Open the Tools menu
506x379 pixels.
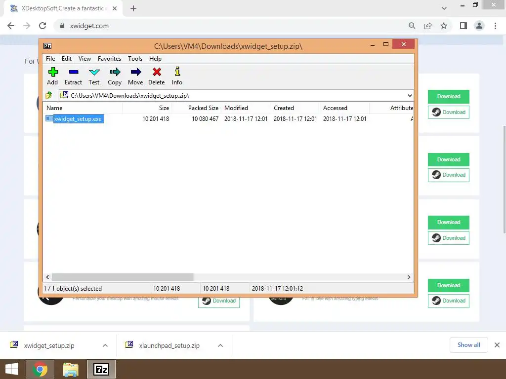135,59
